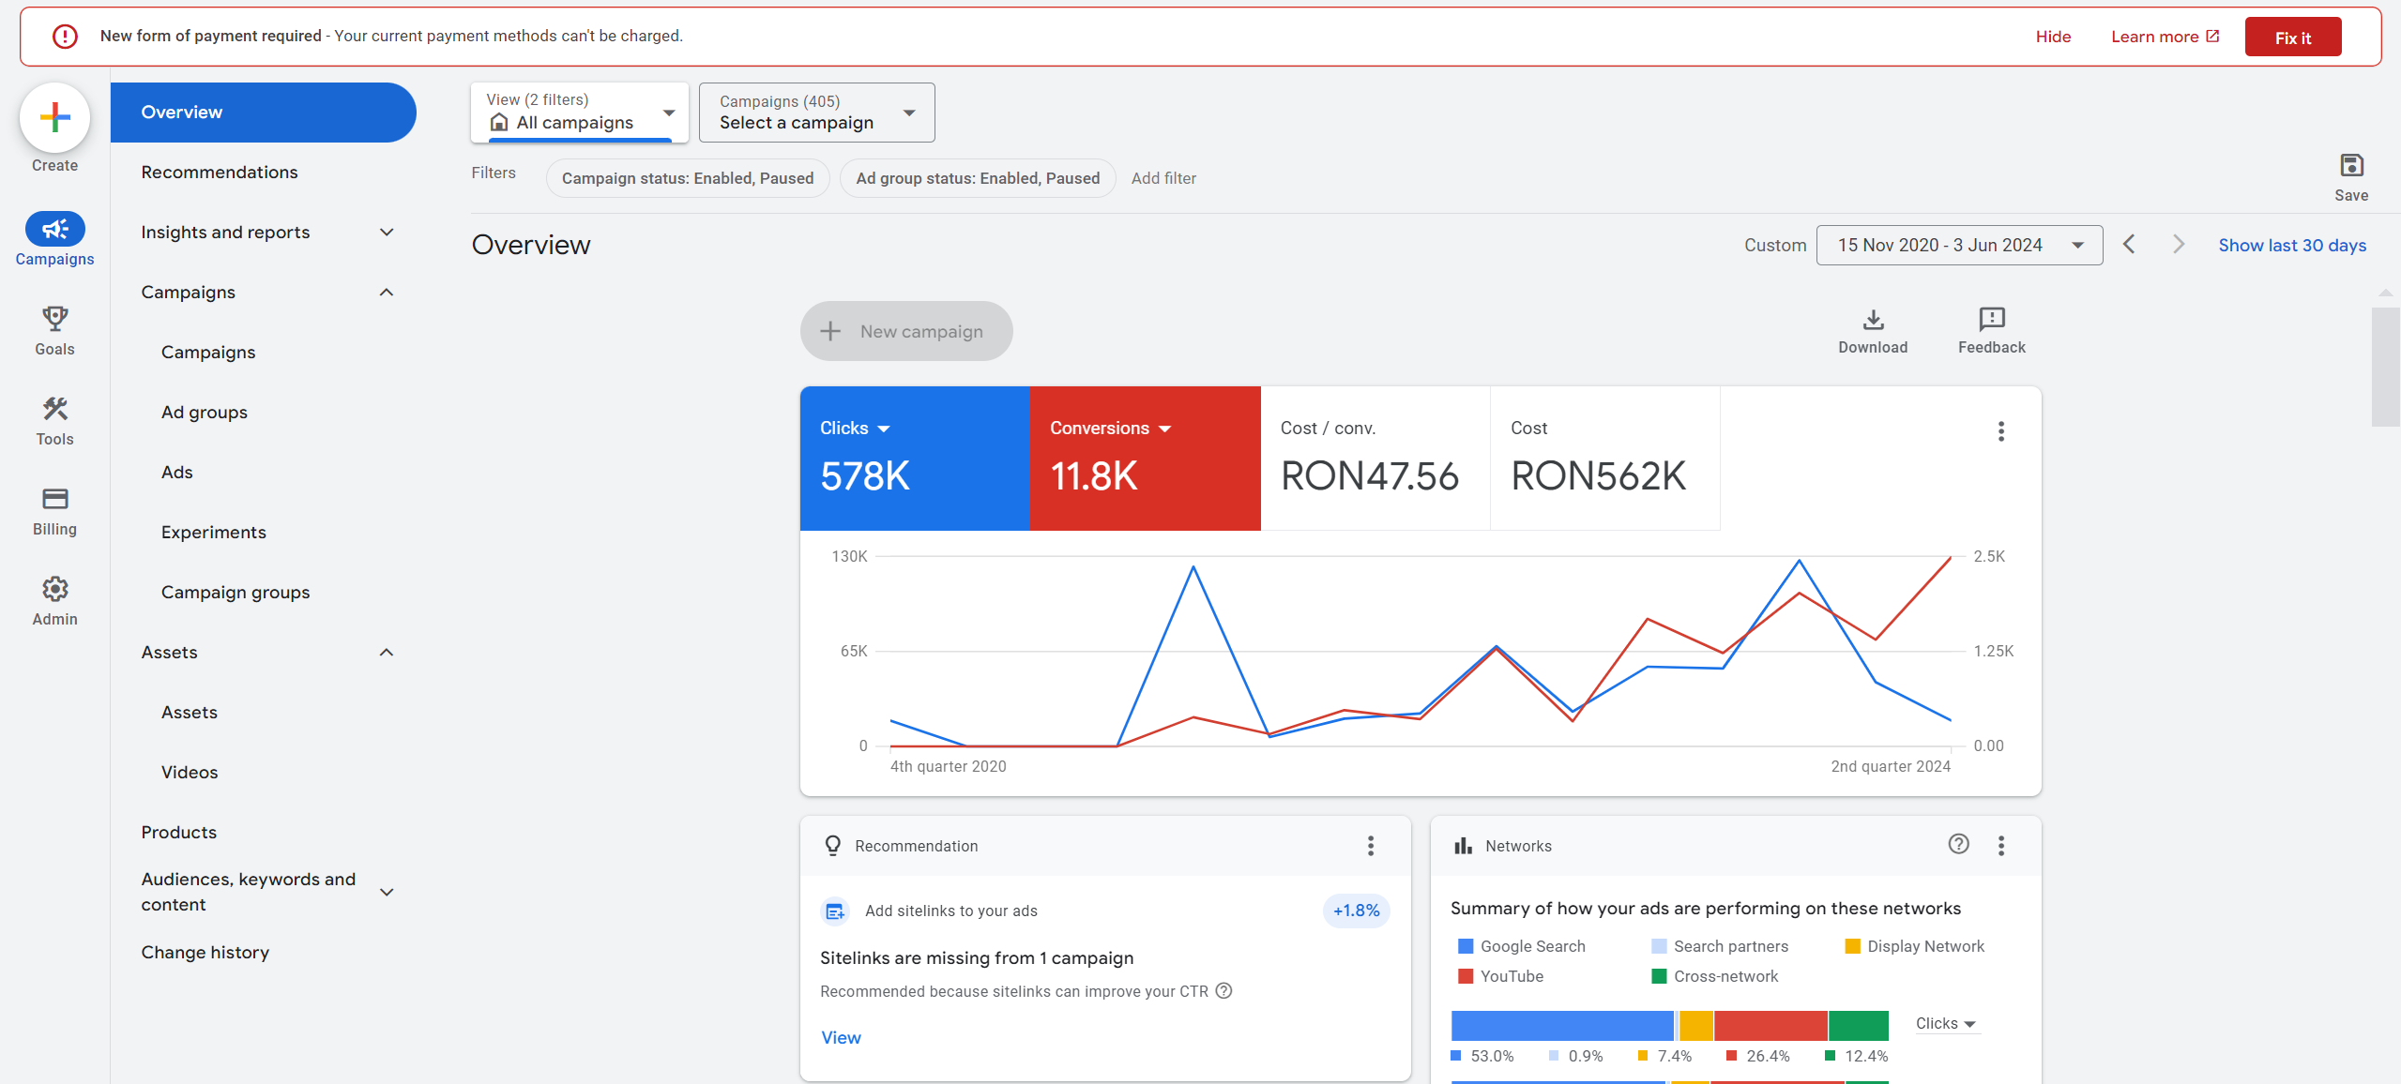Click Show last 30 days link
The width and height of the screenshot is (2401, 1084).
pos(2291,245)
